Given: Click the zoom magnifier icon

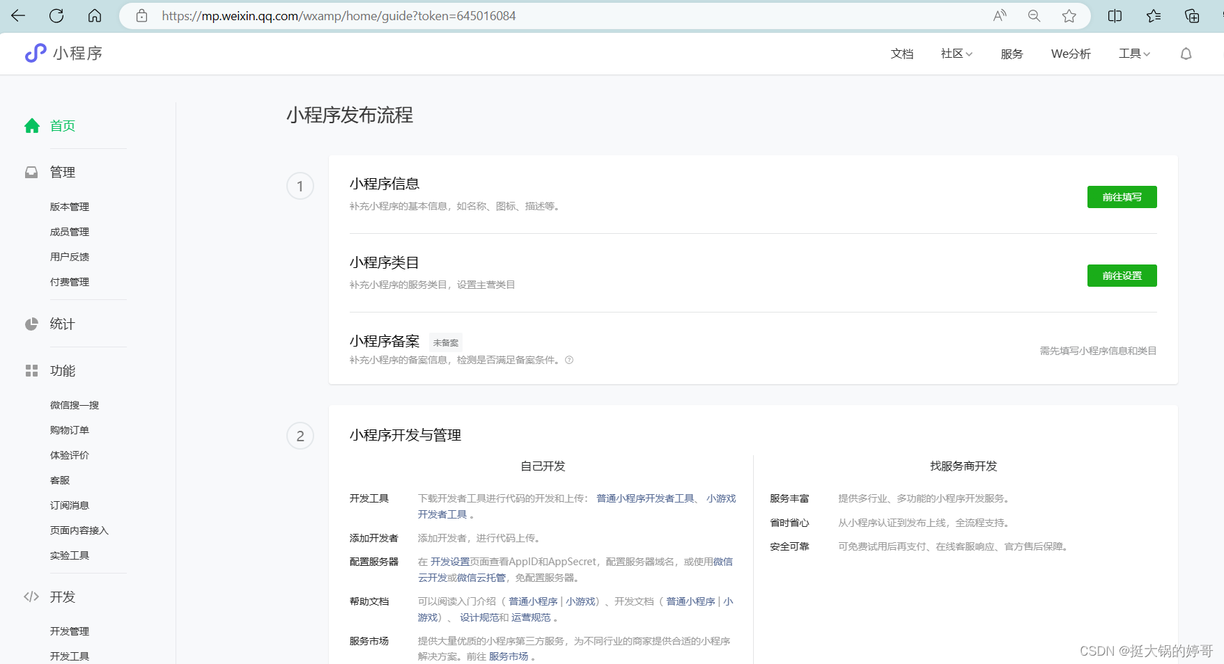Looking at the screenshot, I should [1034, 15].
